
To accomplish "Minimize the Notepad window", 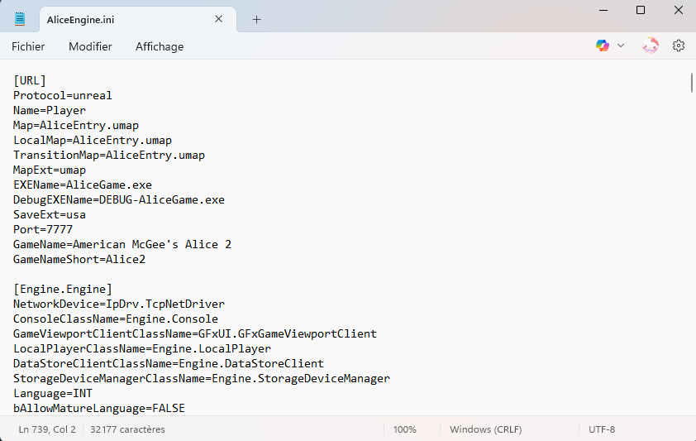I will point(603,10).
